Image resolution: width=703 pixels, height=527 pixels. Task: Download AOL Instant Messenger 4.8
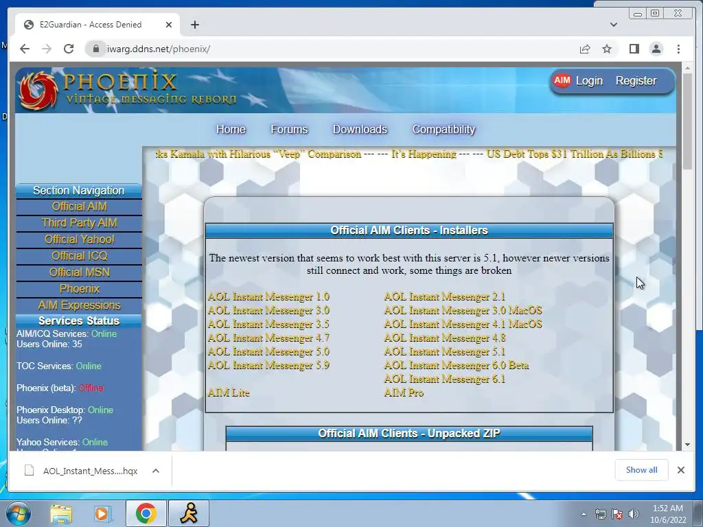point(445,338)
